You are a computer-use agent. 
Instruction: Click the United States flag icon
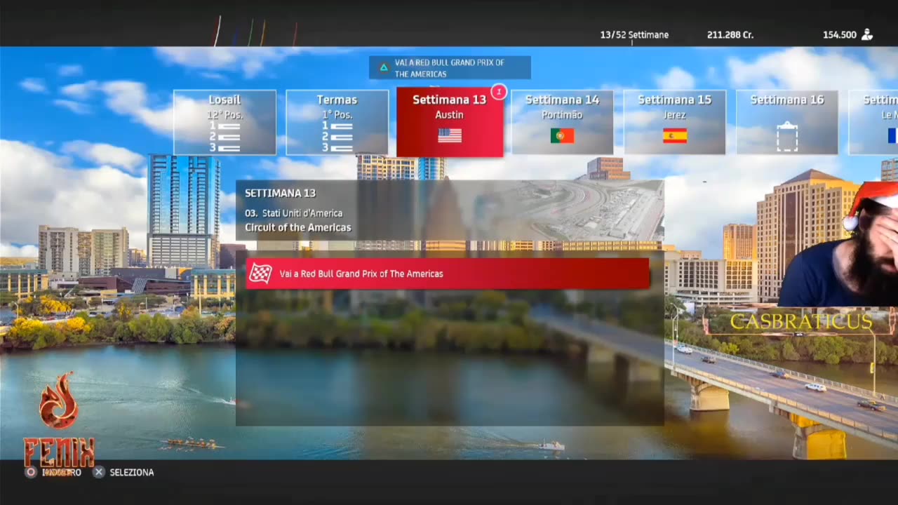450,135
